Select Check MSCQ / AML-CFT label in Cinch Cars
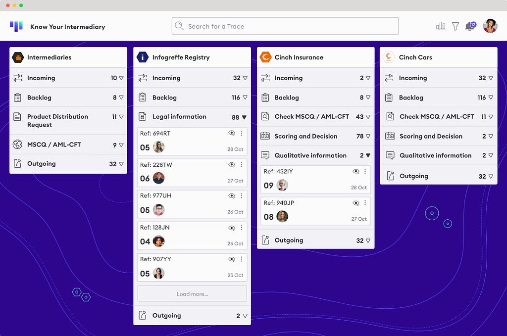This screenshot has height=336, width=507. (437, 117)
